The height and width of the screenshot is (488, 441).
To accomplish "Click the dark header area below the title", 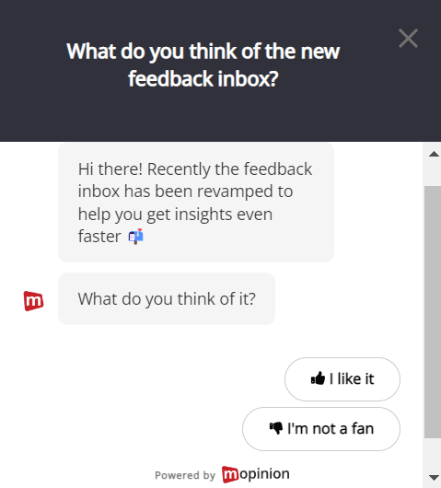I will coord(203,117).
